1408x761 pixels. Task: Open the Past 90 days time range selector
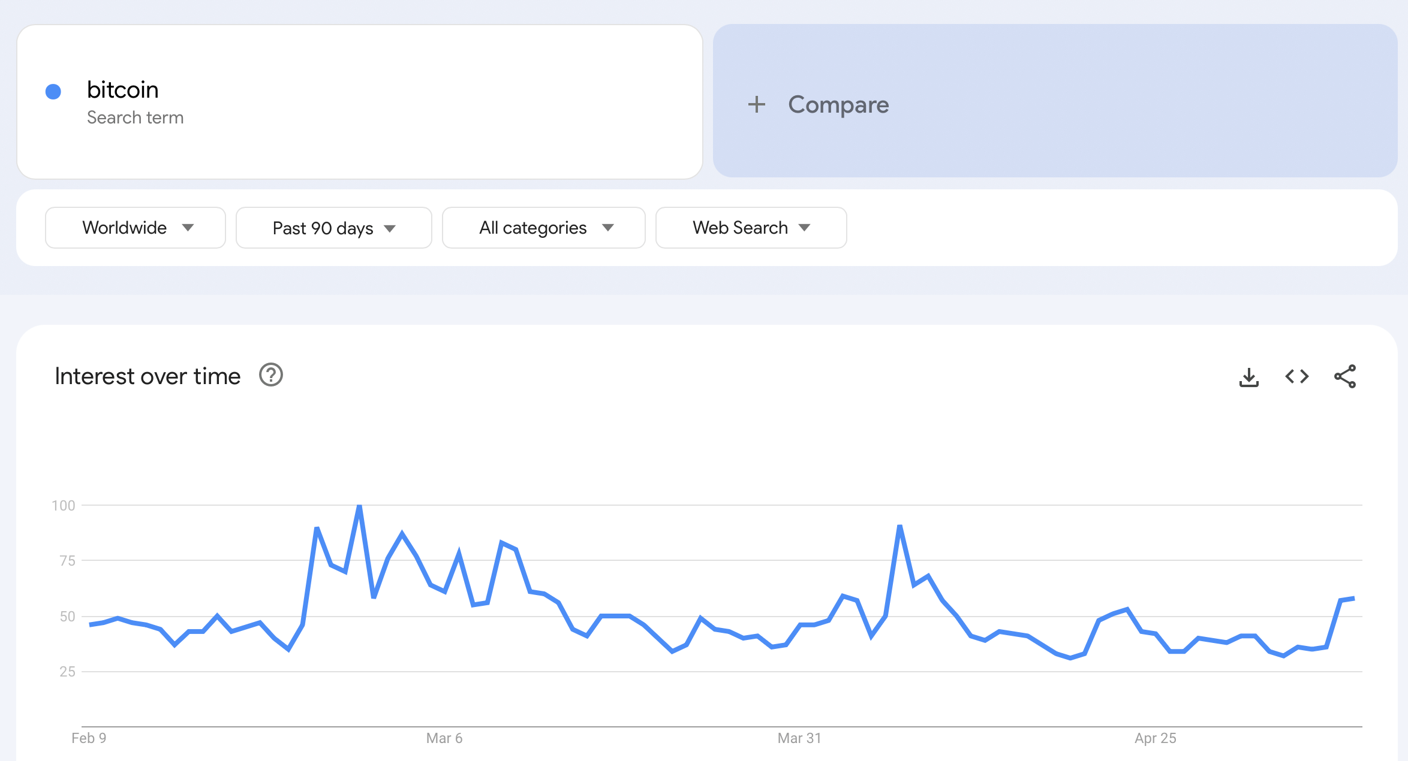pos(333,228)
